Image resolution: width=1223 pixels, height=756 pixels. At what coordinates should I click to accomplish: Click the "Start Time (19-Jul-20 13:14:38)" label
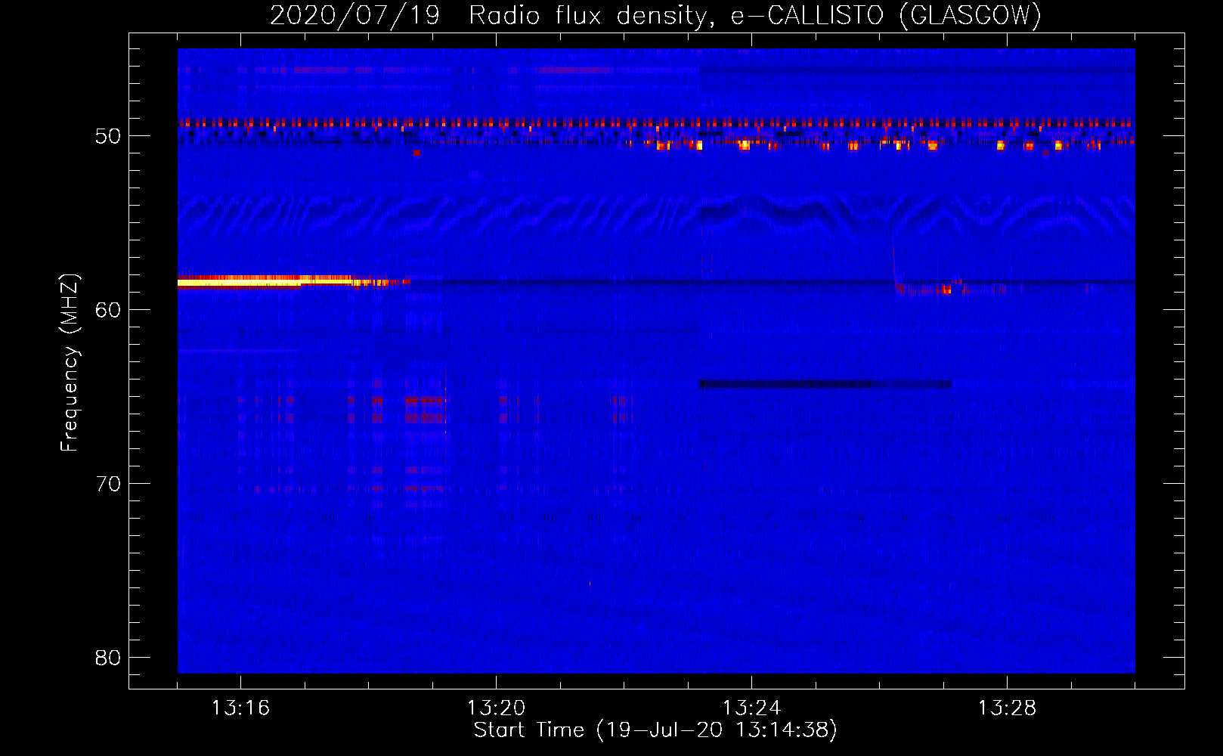click(x=655, y=730)
